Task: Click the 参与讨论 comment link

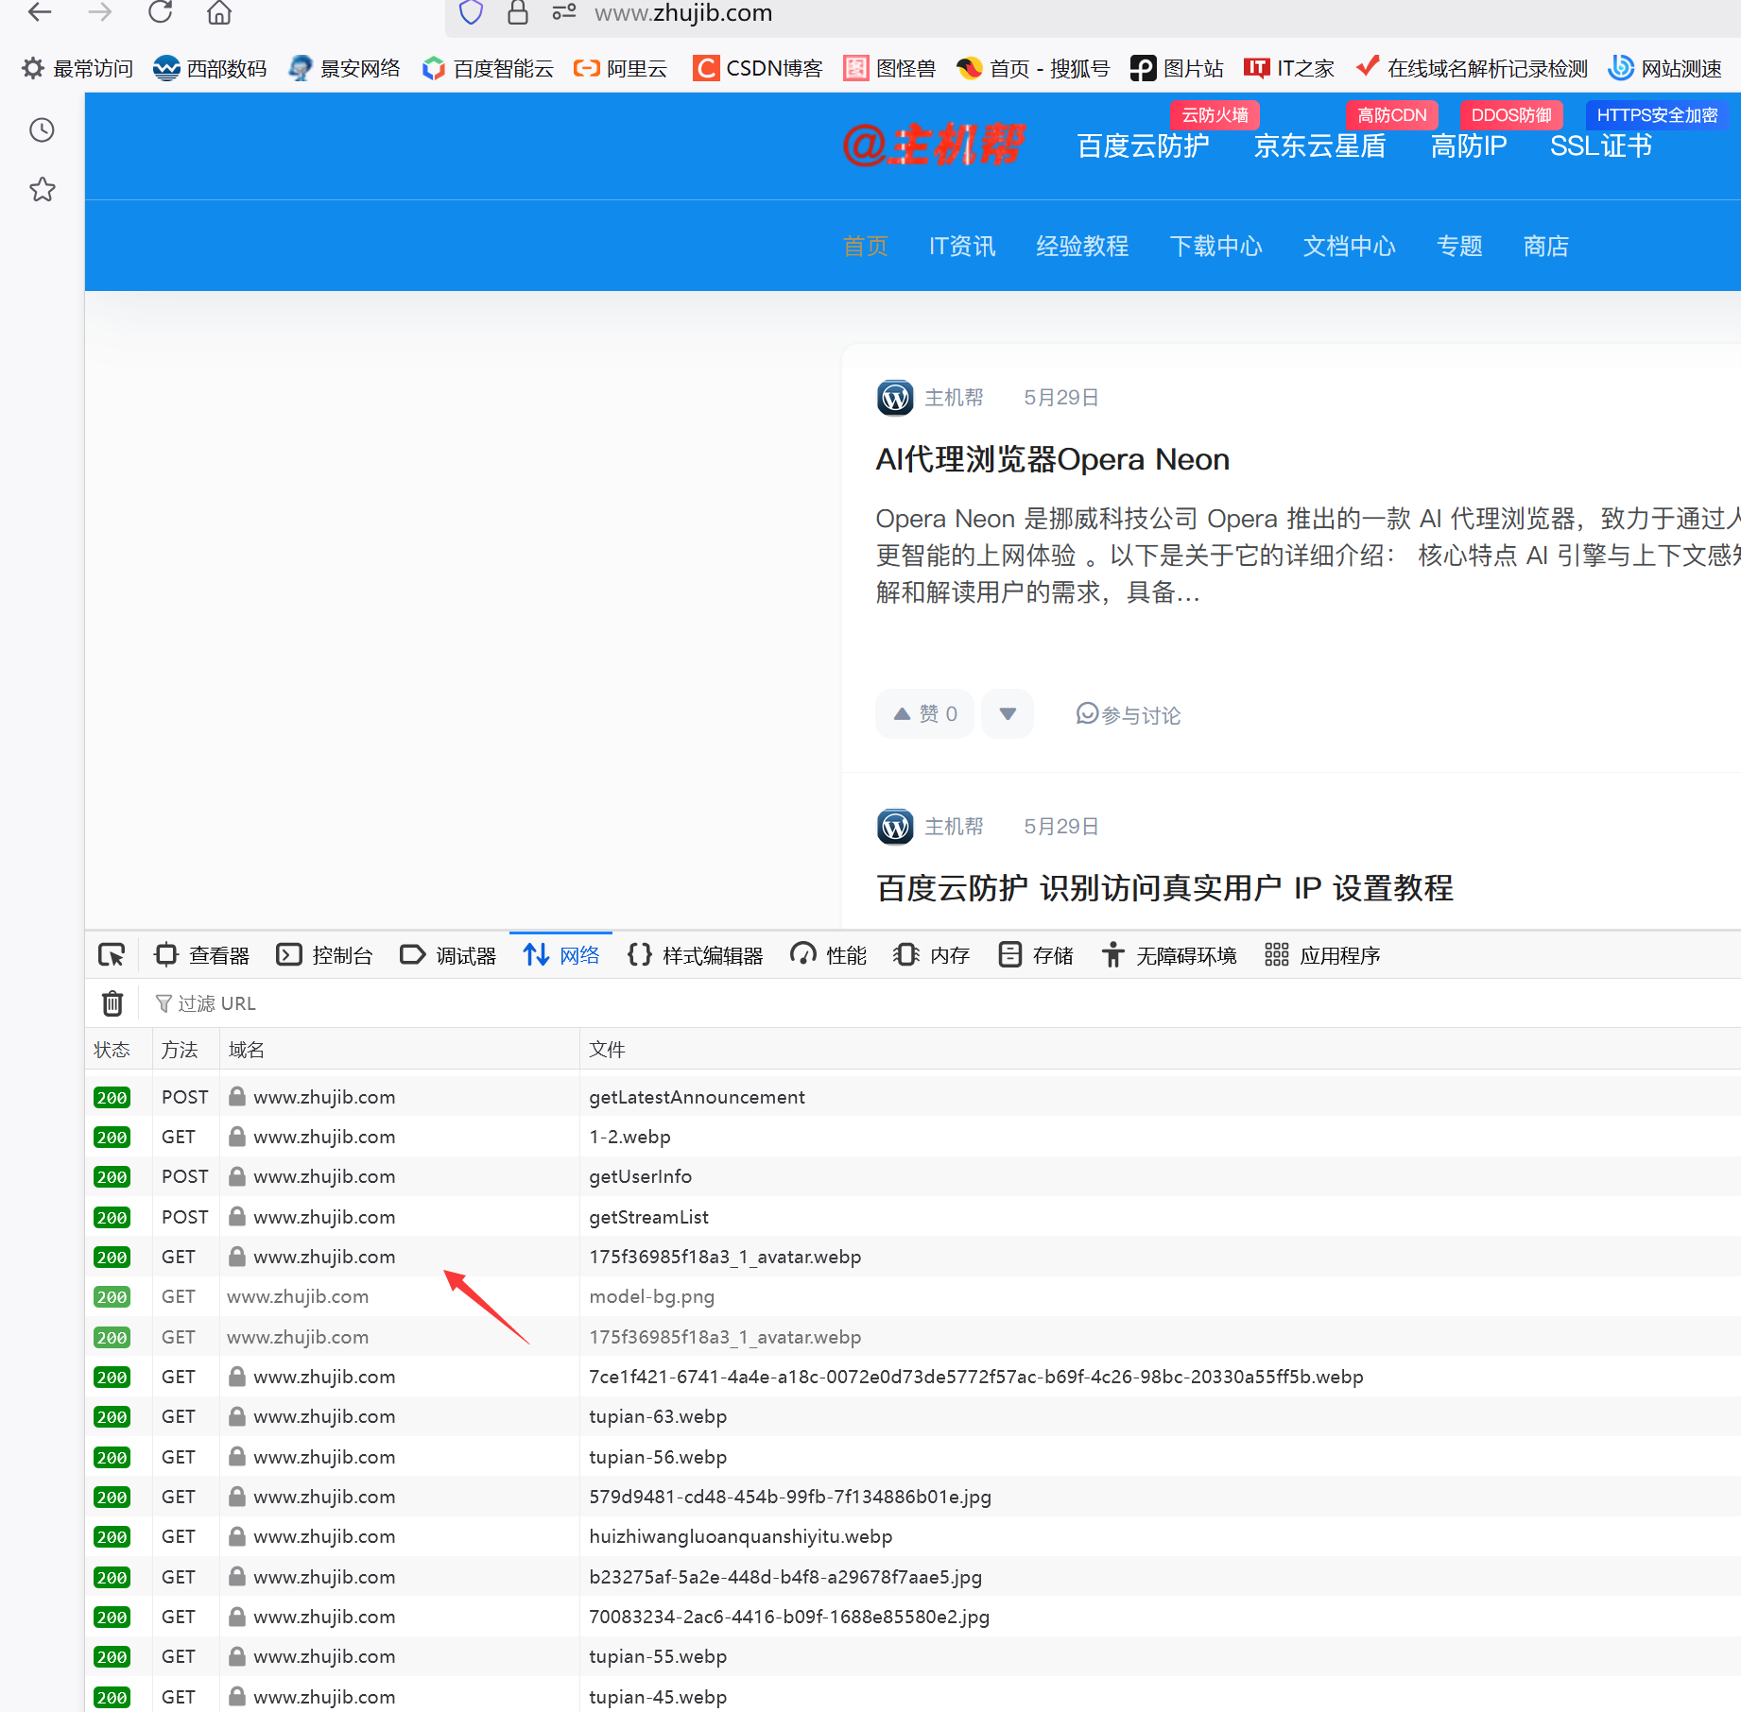Action: point(1129,715)
